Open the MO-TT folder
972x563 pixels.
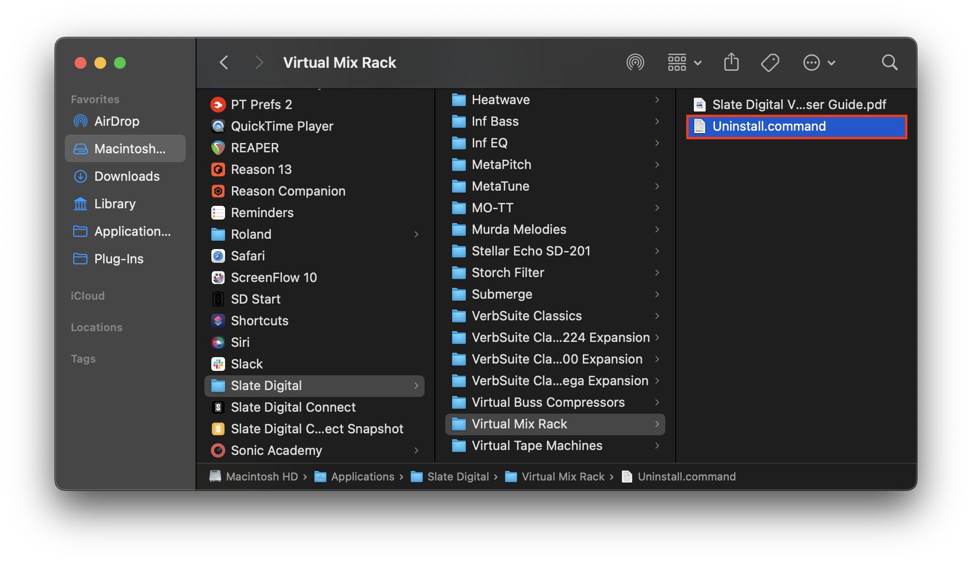click(x=555, y=208)
